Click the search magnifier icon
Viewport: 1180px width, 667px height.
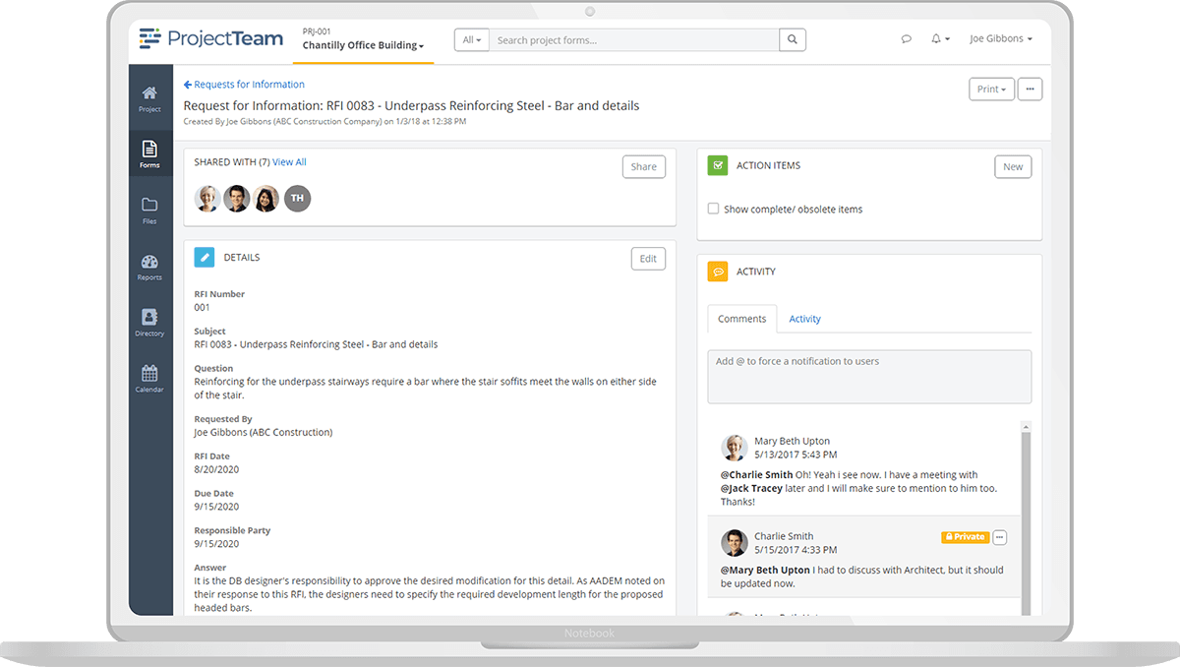pos(793,39)
